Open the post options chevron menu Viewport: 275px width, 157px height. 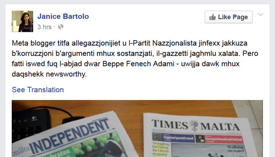pyautogui.click(x=260, y=15)
